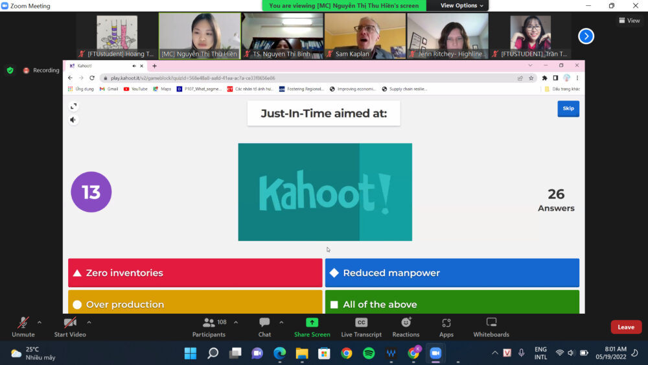Open the Supply chain resilie... bookmark

click(404, 89)
